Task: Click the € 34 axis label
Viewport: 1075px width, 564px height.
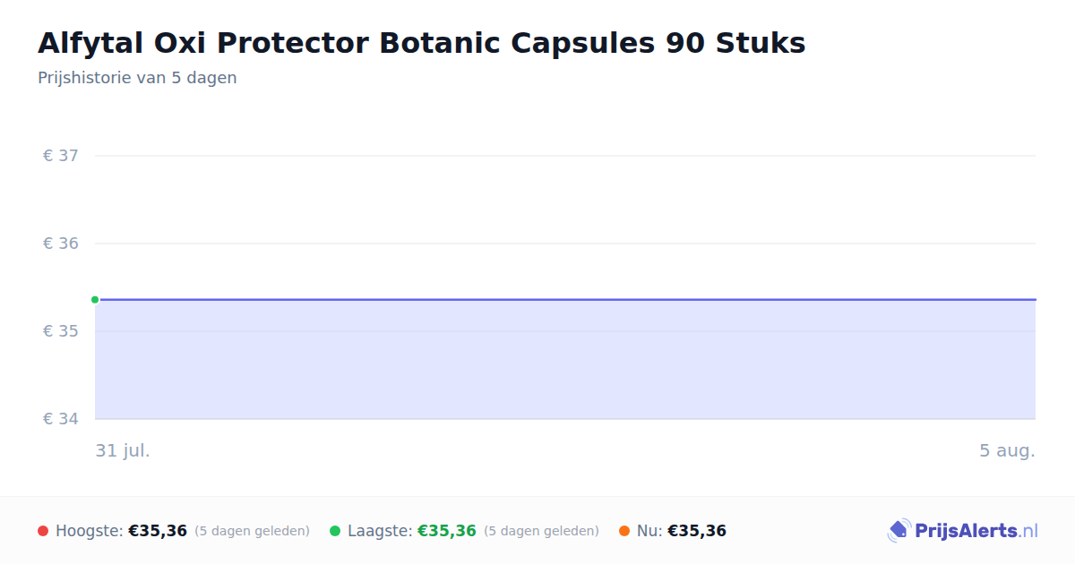Action: click(61, 419)
